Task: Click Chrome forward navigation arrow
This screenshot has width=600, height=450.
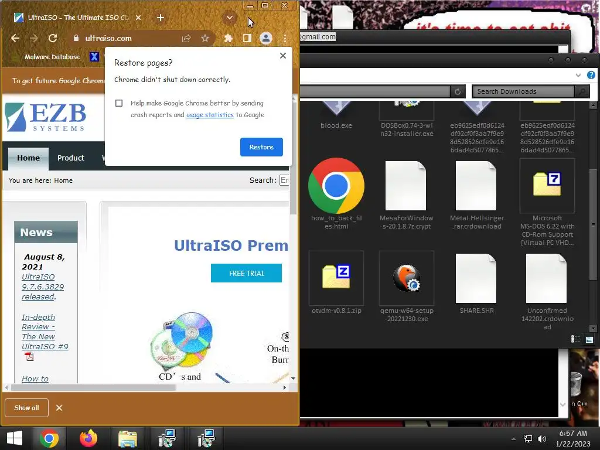Action: pos(33,38)
